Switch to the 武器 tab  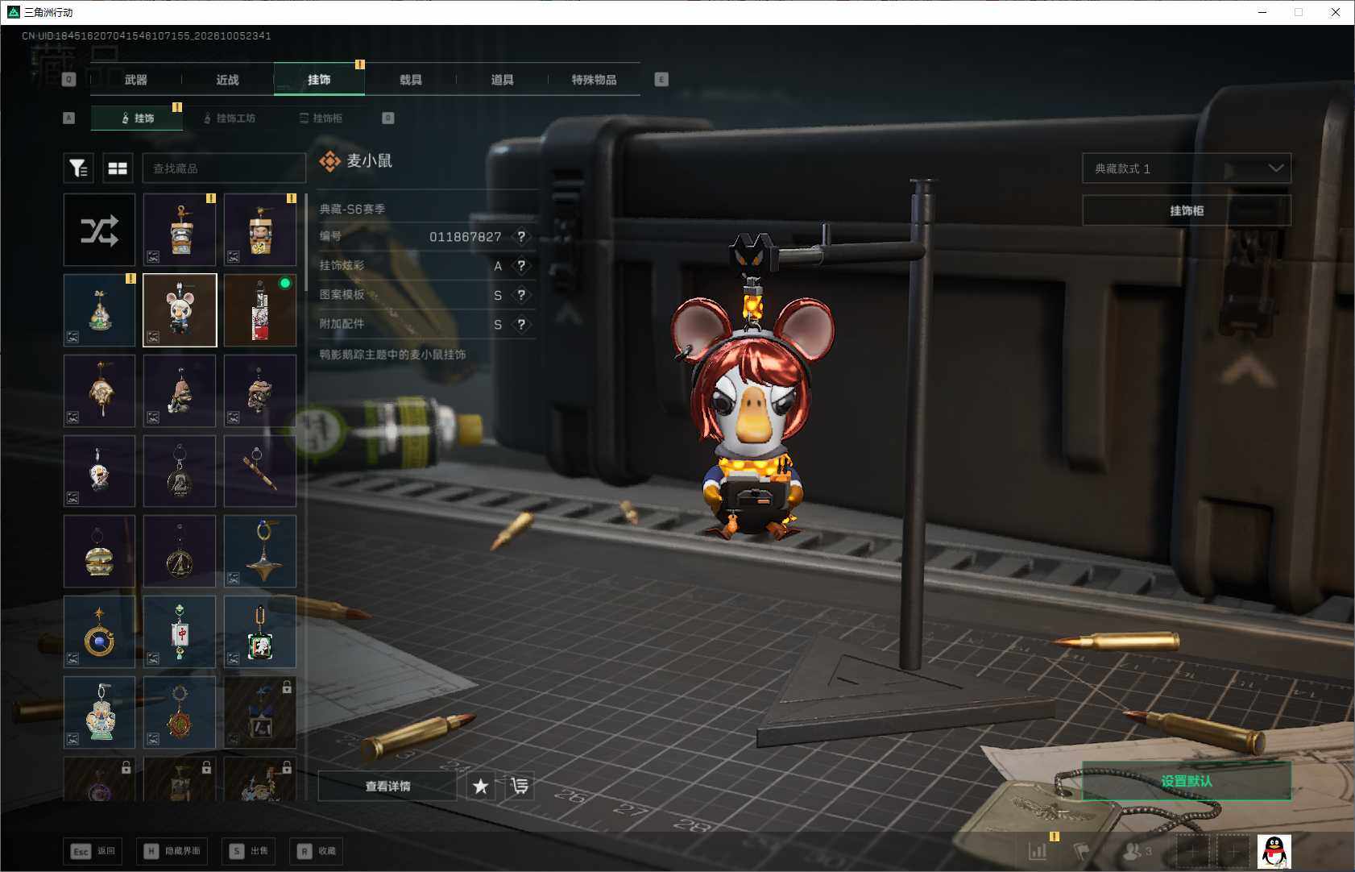[x=136, y=80]
